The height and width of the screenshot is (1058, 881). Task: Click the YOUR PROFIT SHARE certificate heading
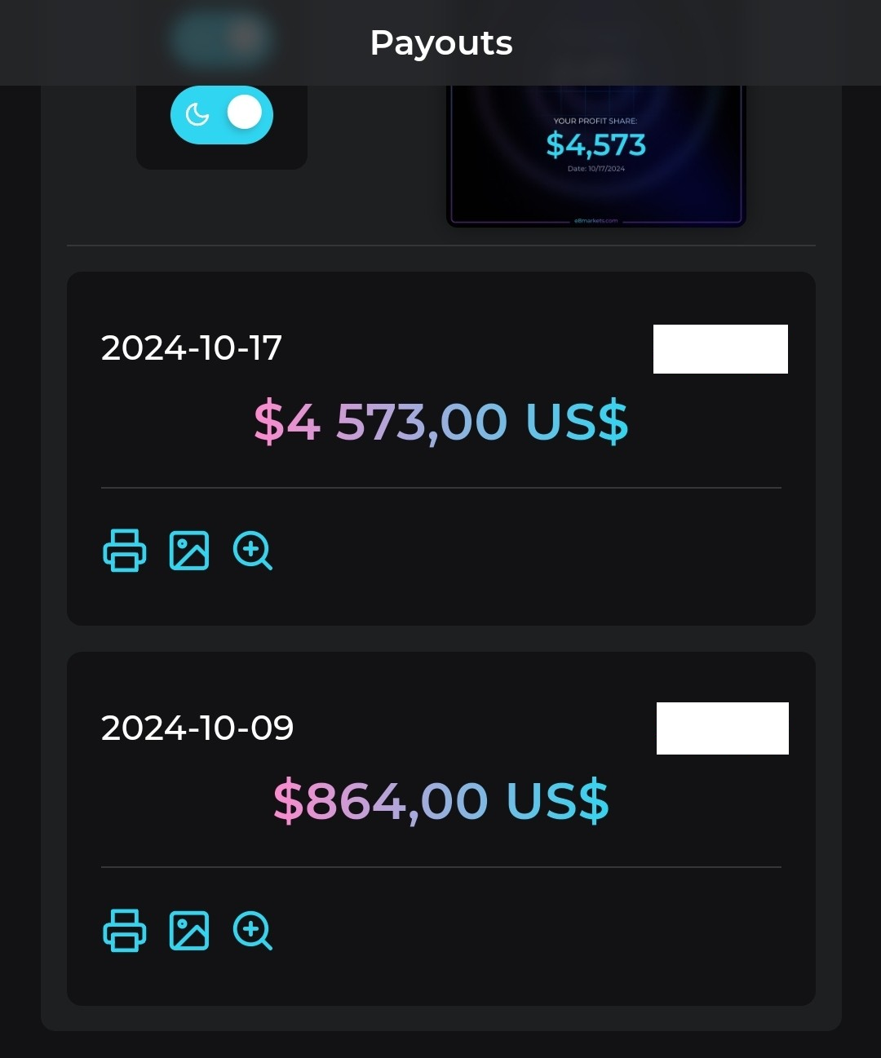[595, 121]
